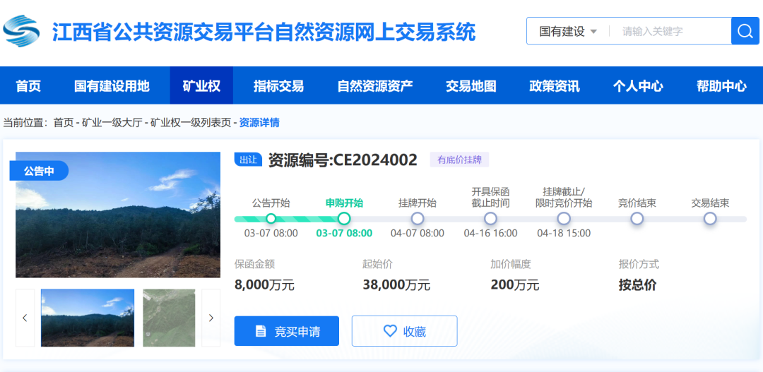
Task: Click the heart icon on 收藏
Action: point(390,331)
